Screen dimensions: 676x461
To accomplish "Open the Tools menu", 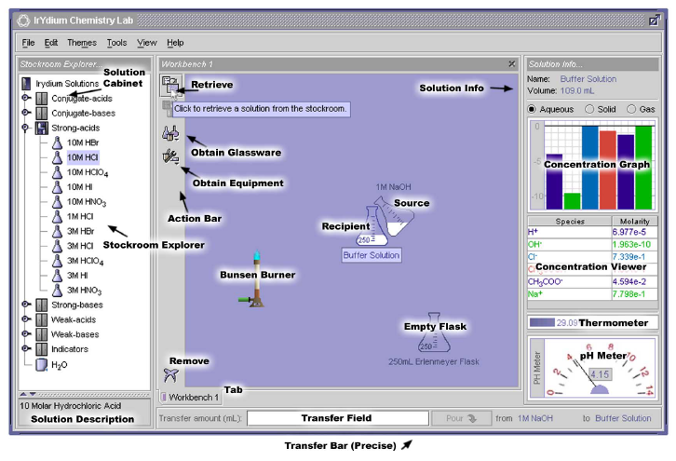I will coord(116,42).
